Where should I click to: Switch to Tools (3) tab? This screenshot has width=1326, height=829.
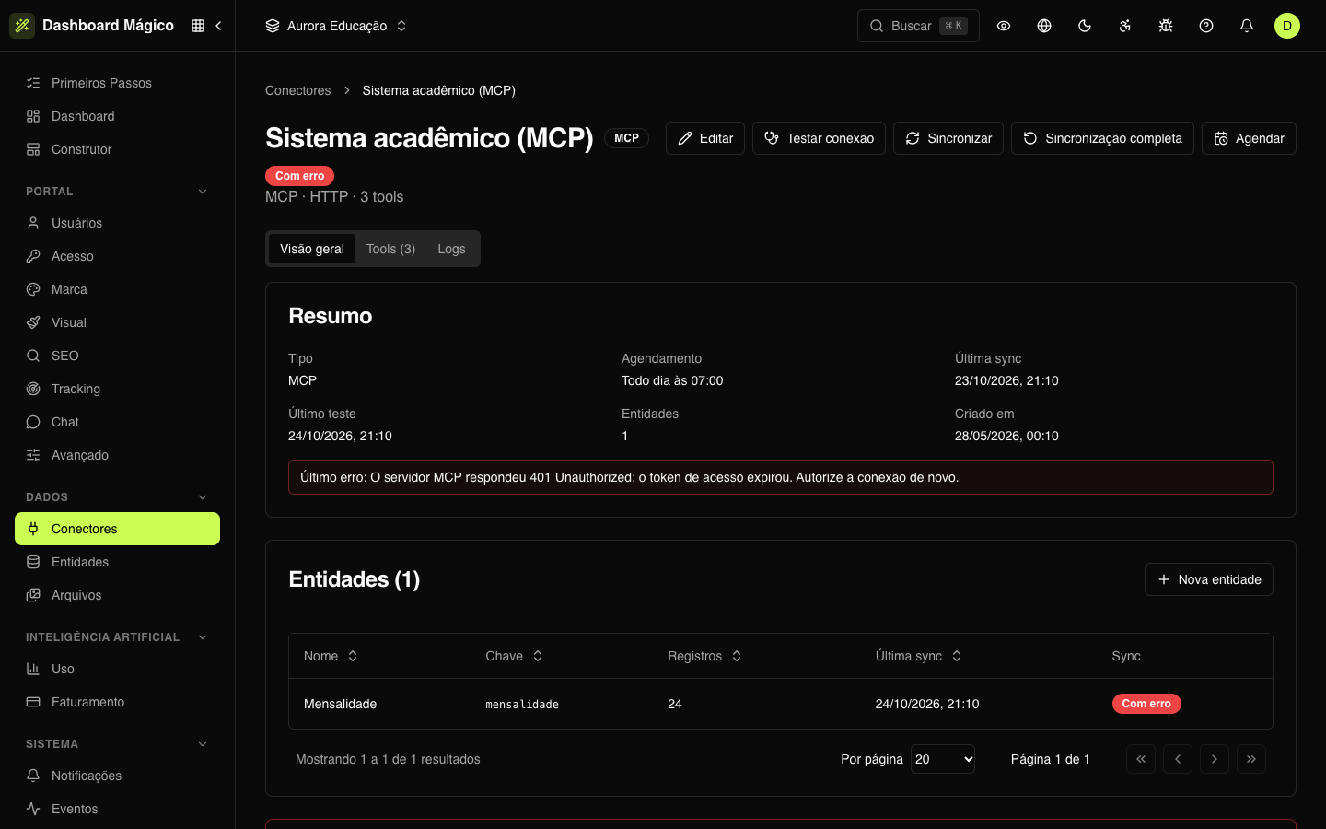coord(390,249)
